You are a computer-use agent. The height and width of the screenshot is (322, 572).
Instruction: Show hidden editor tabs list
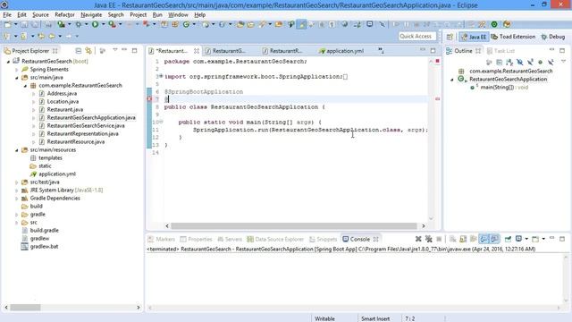[x=381, y=51]
